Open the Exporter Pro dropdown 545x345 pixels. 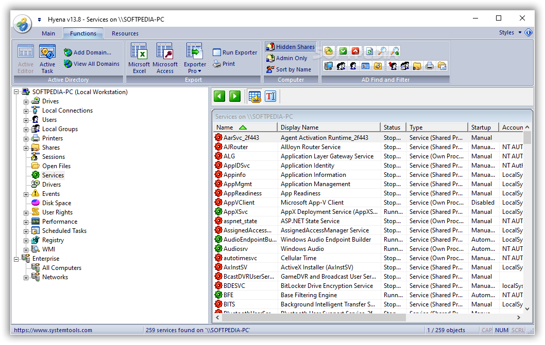click(195, 59)
